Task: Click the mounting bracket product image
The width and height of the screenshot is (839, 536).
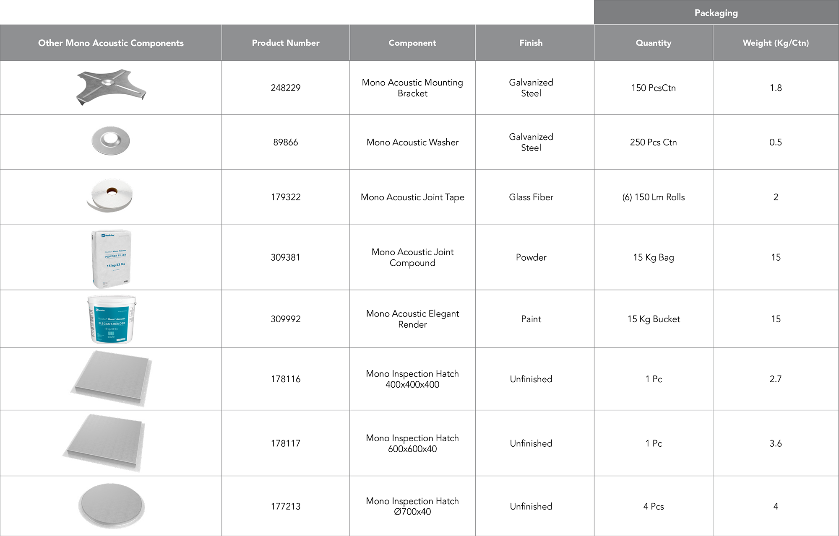Action: click(x=111, y=87)
